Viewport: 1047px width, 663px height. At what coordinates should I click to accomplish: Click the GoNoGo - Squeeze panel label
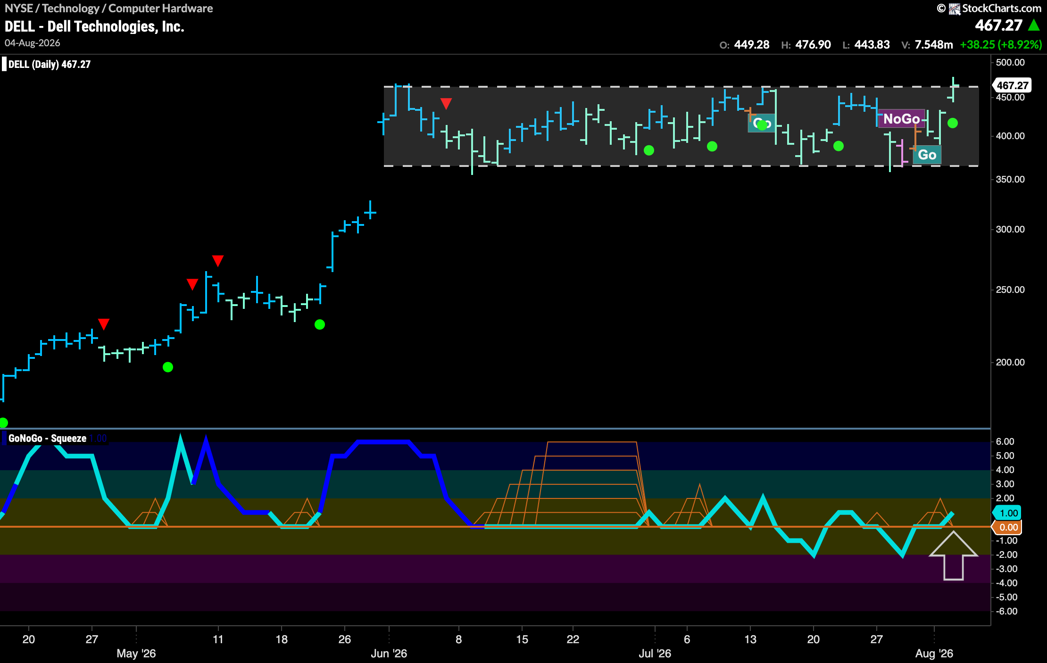pyautogui.click(x=47, y=438)
